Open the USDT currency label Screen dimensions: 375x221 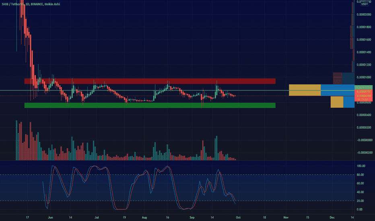pyautogui.click(x=365, y=4)
